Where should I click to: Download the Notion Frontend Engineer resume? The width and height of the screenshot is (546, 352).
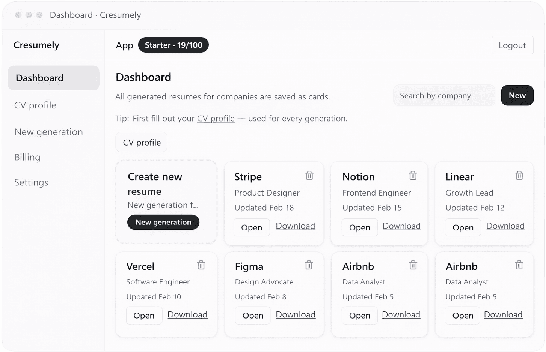point(401,226)
